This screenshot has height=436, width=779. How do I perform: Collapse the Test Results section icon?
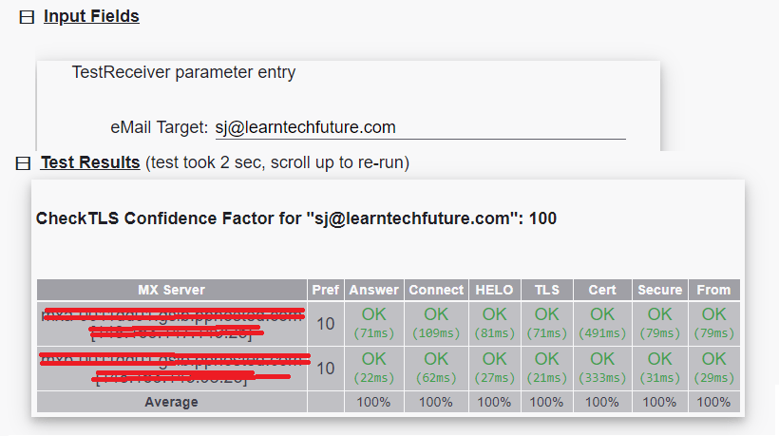click(x=24, y=163)
